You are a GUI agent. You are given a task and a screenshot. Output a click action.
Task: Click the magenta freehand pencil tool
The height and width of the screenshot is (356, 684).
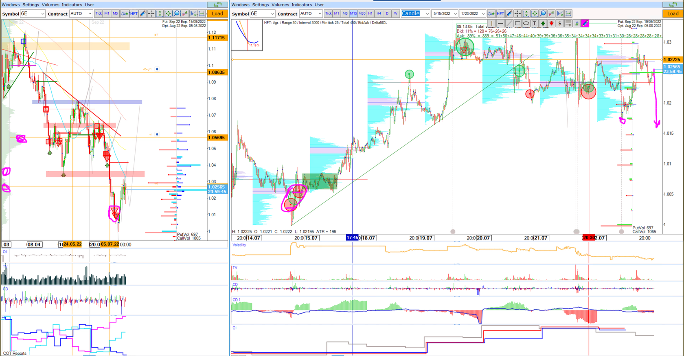pyautogui.click(x=585, y=23)
